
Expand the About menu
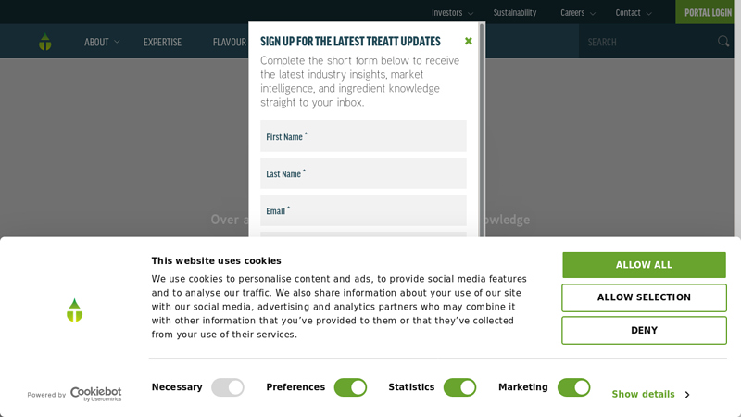102,42
